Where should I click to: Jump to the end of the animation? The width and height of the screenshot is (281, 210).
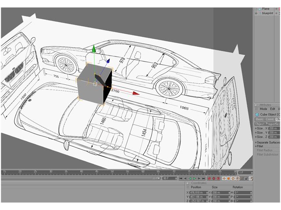204,178
